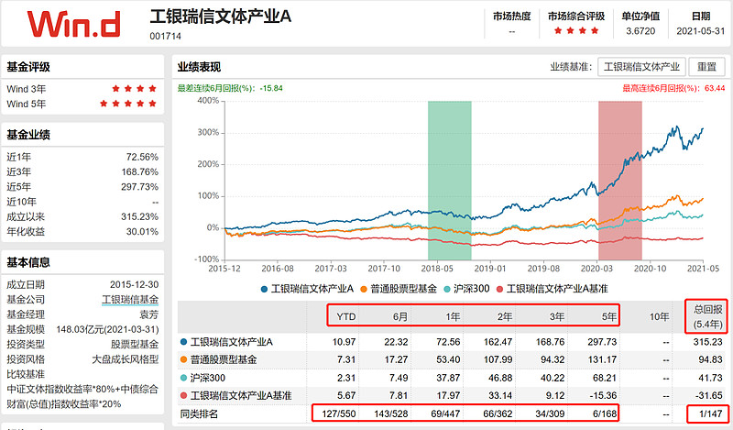
Task: Click the Wind 5年 star rating
Action: click(127, 104)
